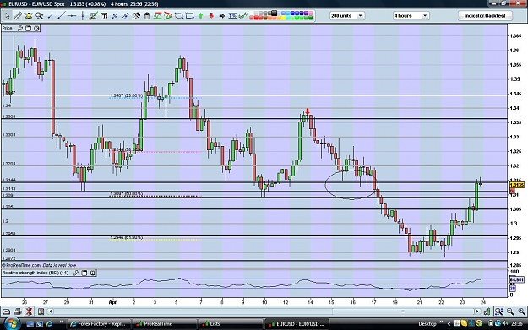The image size is (528, 330).
Task: Zoom in using the plus magnifier
Action: (x=521, y=311)
